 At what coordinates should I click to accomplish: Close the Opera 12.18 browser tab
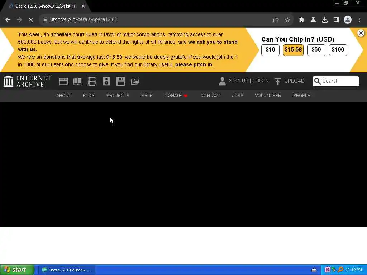83,6
